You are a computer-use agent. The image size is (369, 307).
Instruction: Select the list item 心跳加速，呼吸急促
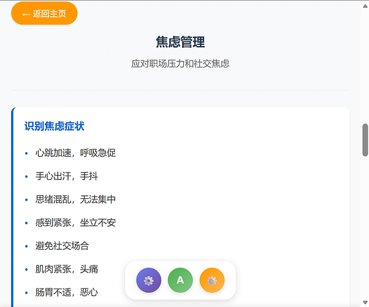[75, 153]
